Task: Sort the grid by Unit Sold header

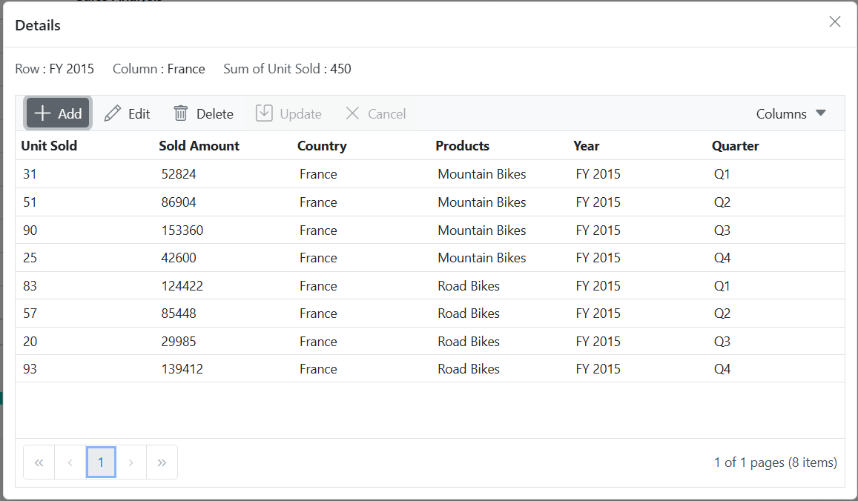Action: coord(49,145)
